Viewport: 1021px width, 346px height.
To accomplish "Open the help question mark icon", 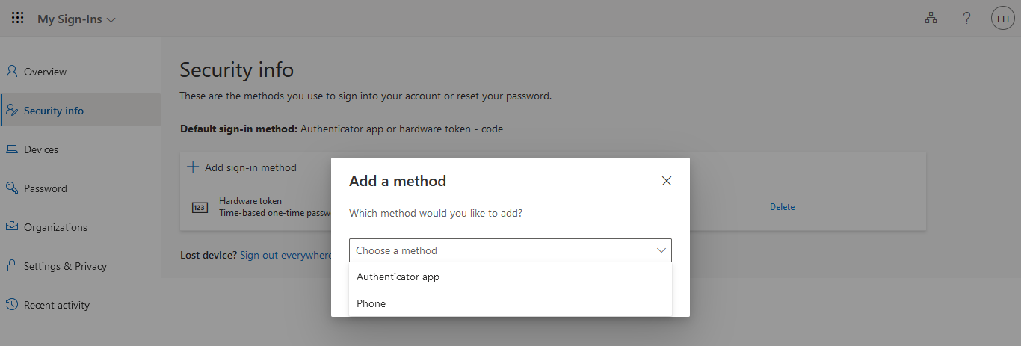I will click(x=966, y=19).
